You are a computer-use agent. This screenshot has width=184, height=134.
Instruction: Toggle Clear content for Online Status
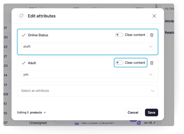[x=119, y=35]
